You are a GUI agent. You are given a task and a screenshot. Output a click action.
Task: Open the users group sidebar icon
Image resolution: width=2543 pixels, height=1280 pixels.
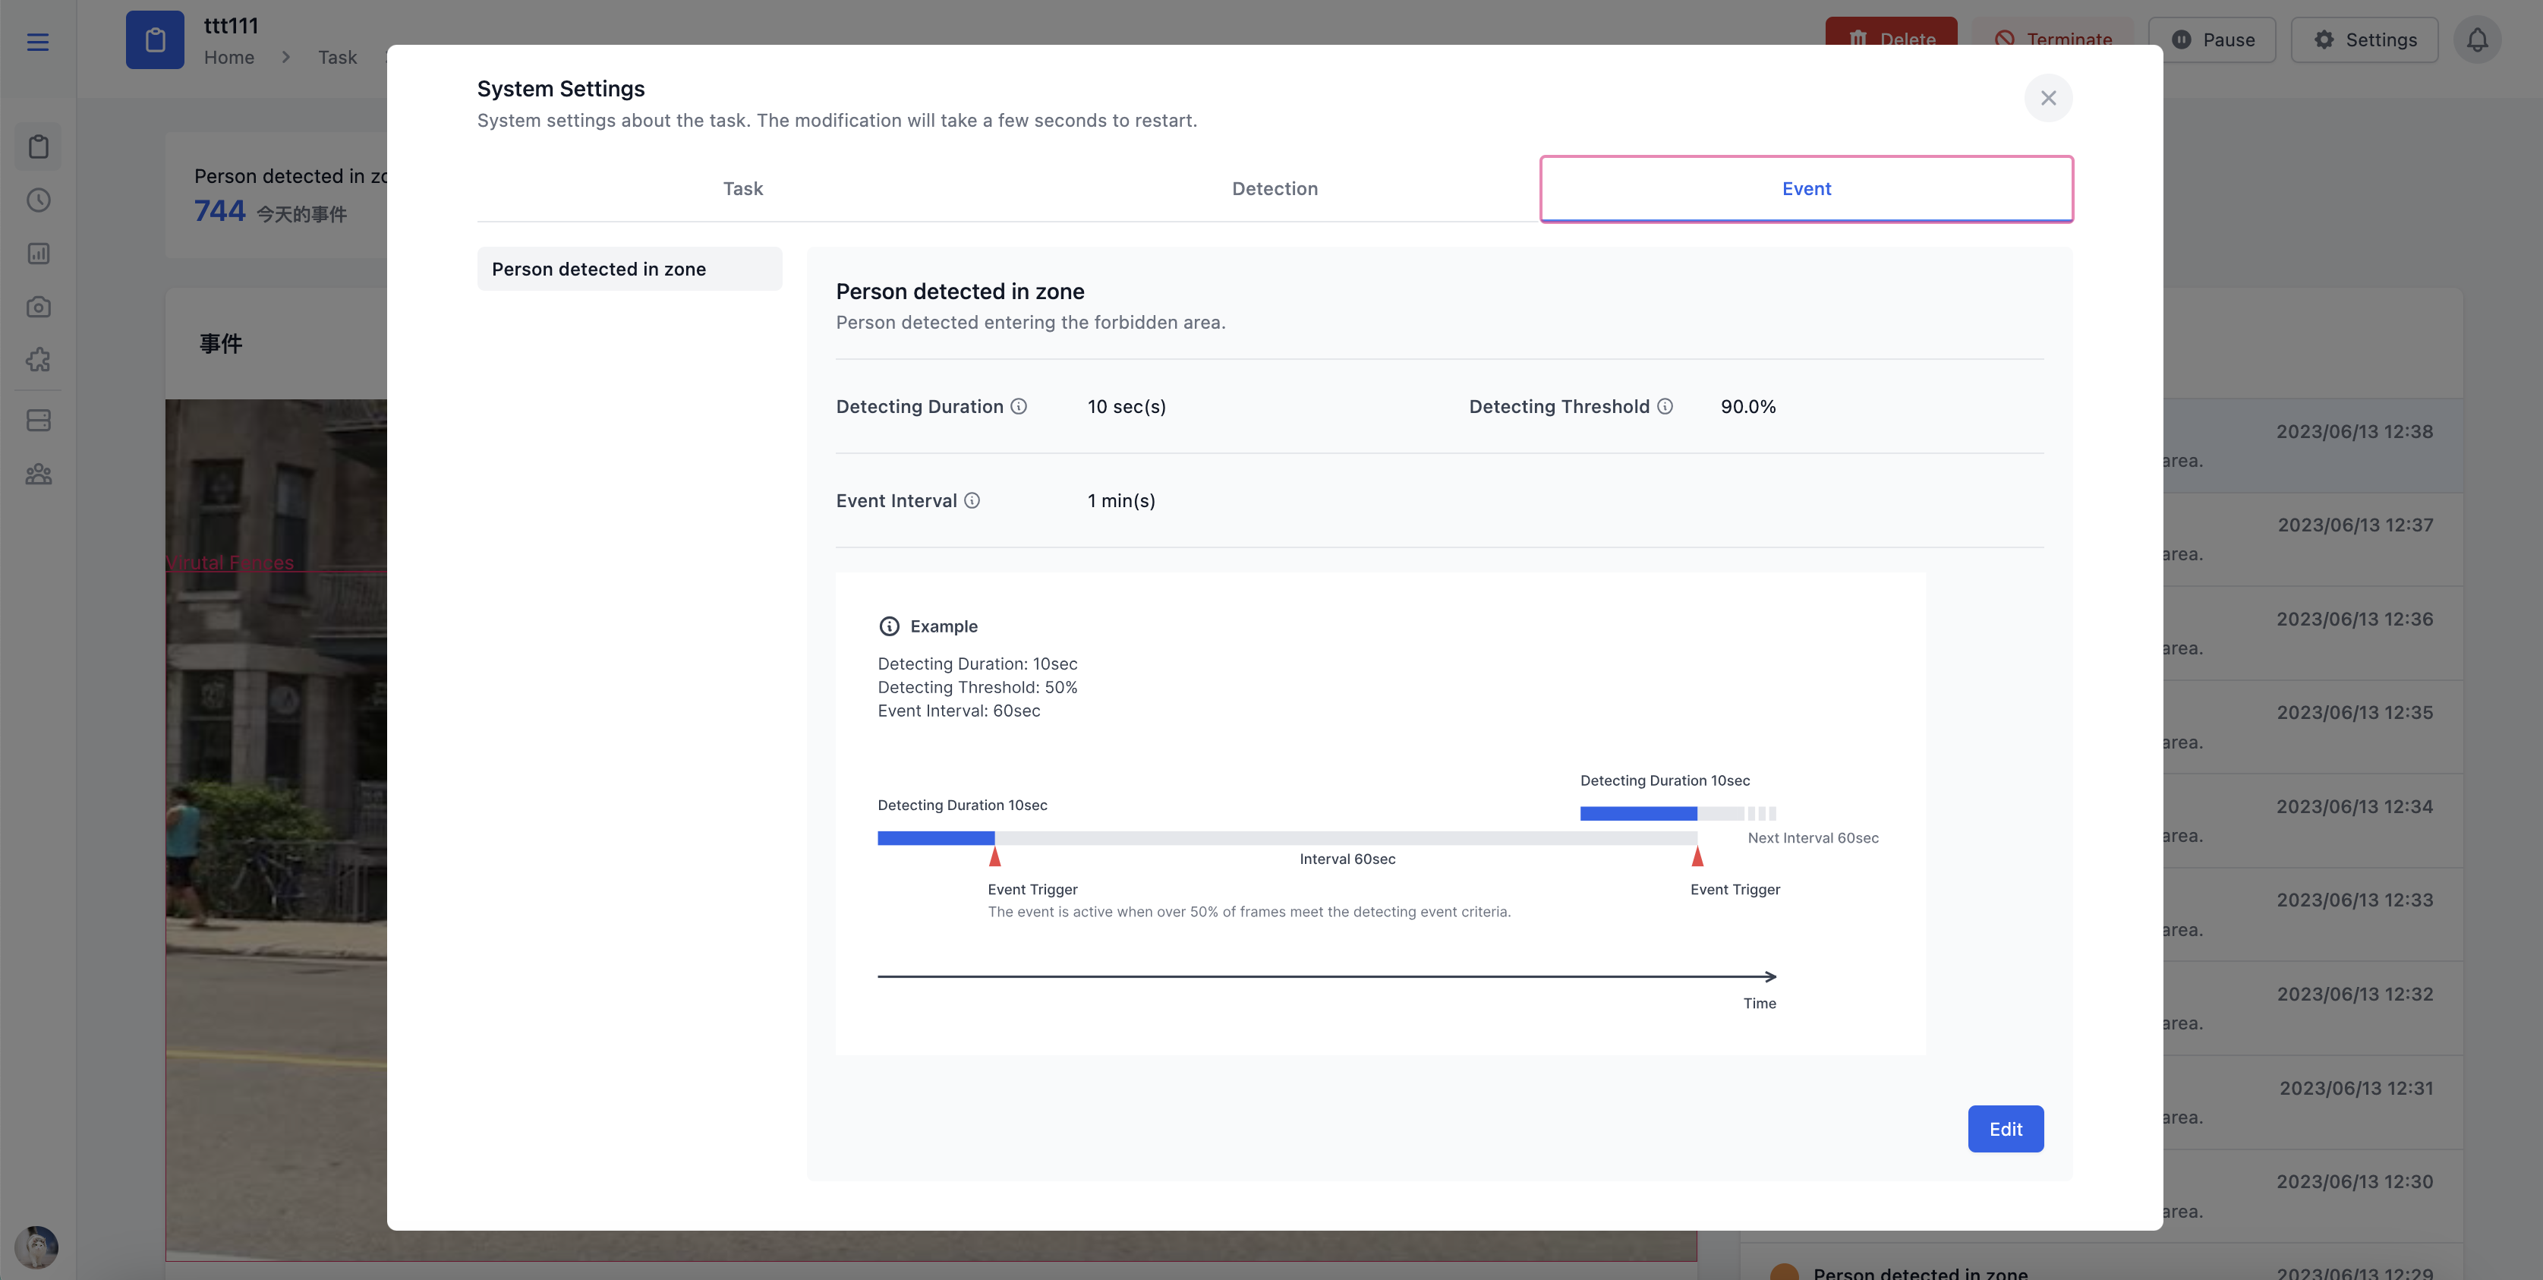[39, 474]
